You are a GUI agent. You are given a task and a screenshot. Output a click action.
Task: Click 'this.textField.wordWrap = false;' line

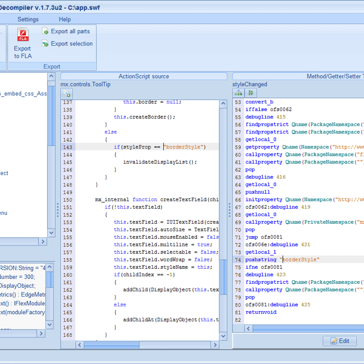point(163,260)
